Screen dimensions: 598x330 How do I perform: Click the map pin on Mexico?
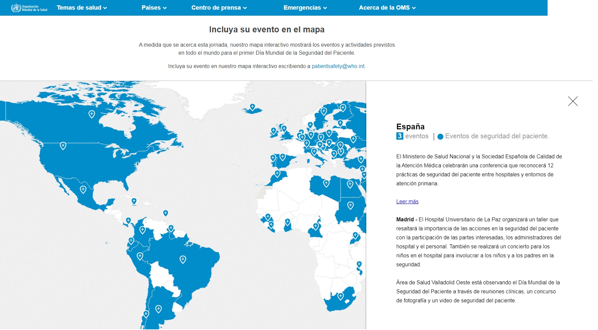point(83,189)
